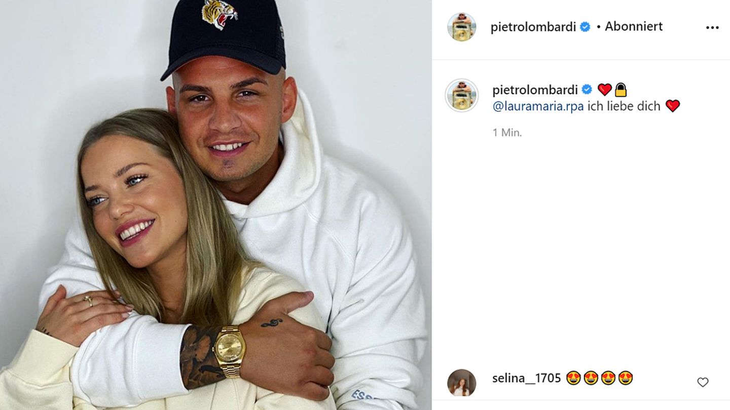The width and height of the screenshot is (730, 410).
Task: Click the heart-eyes emojis in selina's comment
Action: click(600, 378)
